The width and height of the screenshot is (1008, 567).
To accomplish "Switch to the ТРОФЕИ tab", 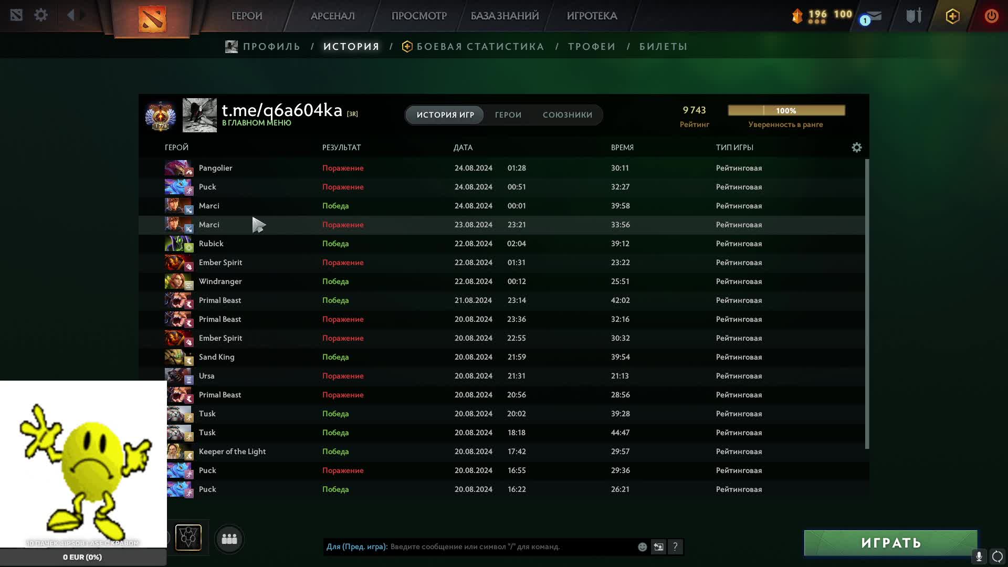I will coord(592,47).
